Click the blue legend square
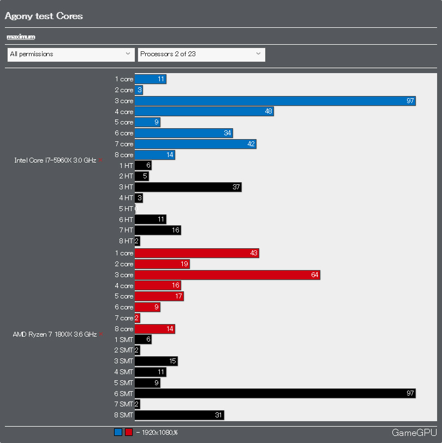This screenshot has height=443, width=442. tap(118, 433)
